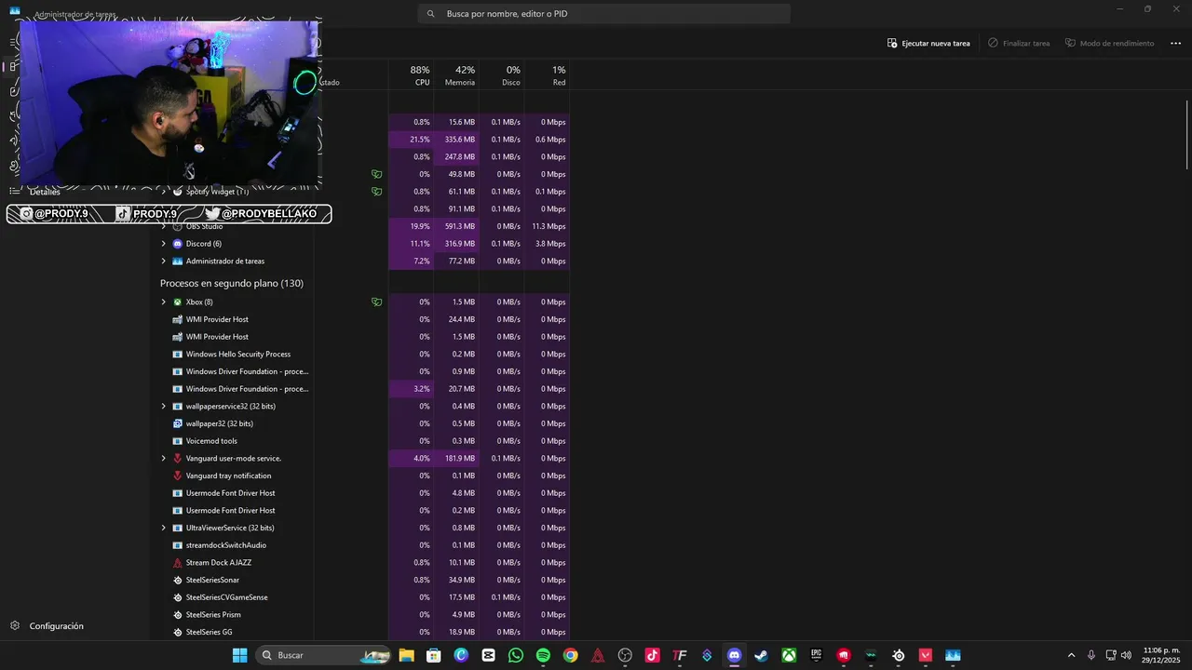Click the efficiency leaf icon on Xbox row

377,302
